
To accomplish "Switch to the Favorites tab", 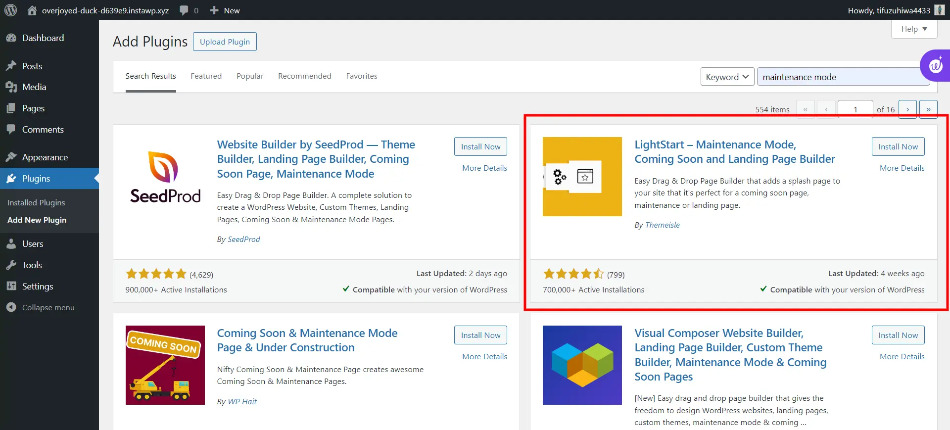I will (x=362, y=76).
